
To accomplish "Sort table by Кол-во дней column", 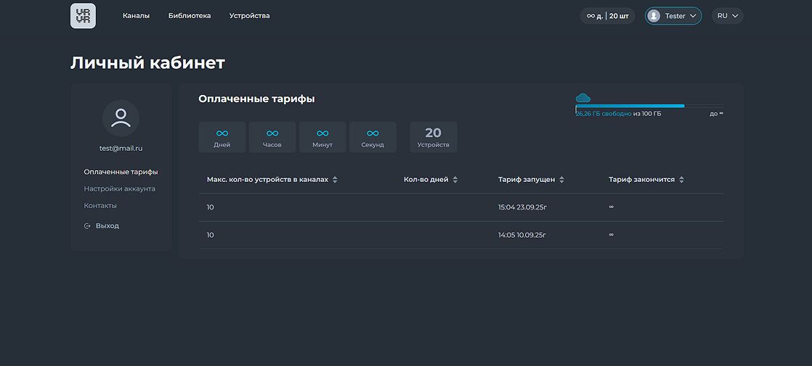I will 455,180.
